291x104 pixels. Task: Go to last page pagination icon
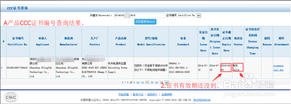(x=157, y=82)
